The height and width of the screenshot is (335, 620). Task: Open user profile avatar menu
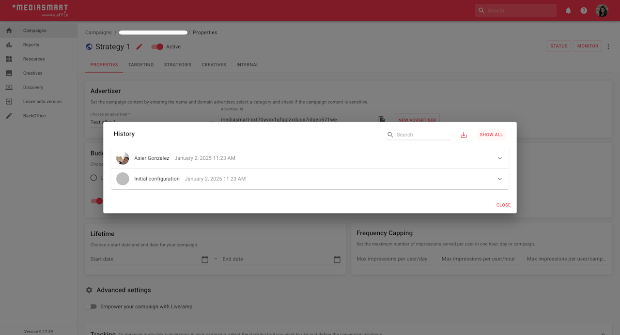tap(602, 11)
